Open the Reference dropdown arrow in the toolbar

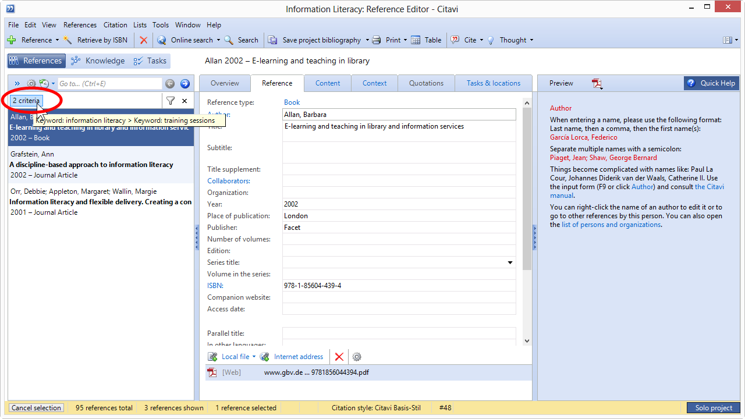57,40
